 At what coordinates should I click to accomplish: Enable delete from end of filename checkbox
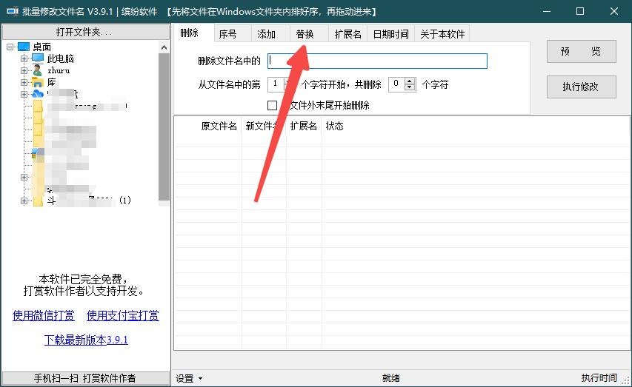(x=272, y=105)
